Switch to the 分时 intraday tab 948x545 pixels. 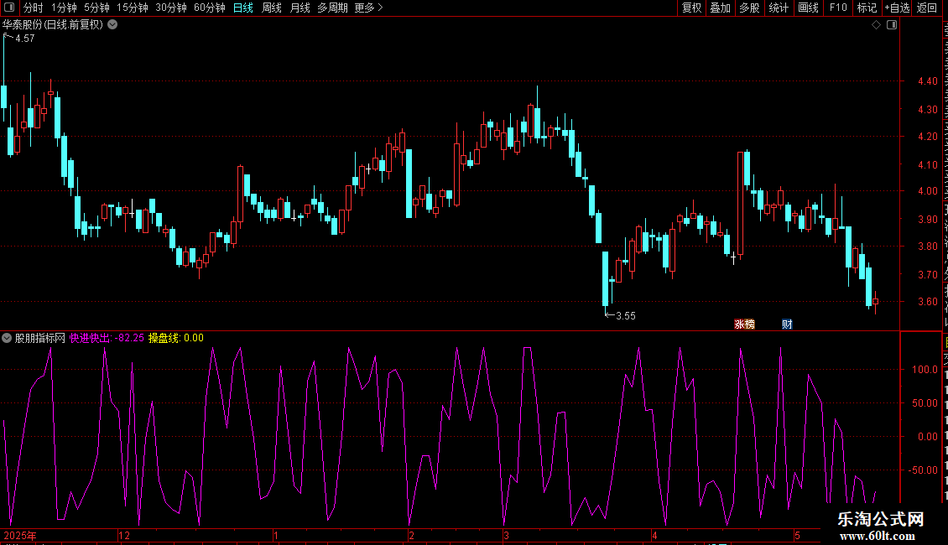[34, 8]
